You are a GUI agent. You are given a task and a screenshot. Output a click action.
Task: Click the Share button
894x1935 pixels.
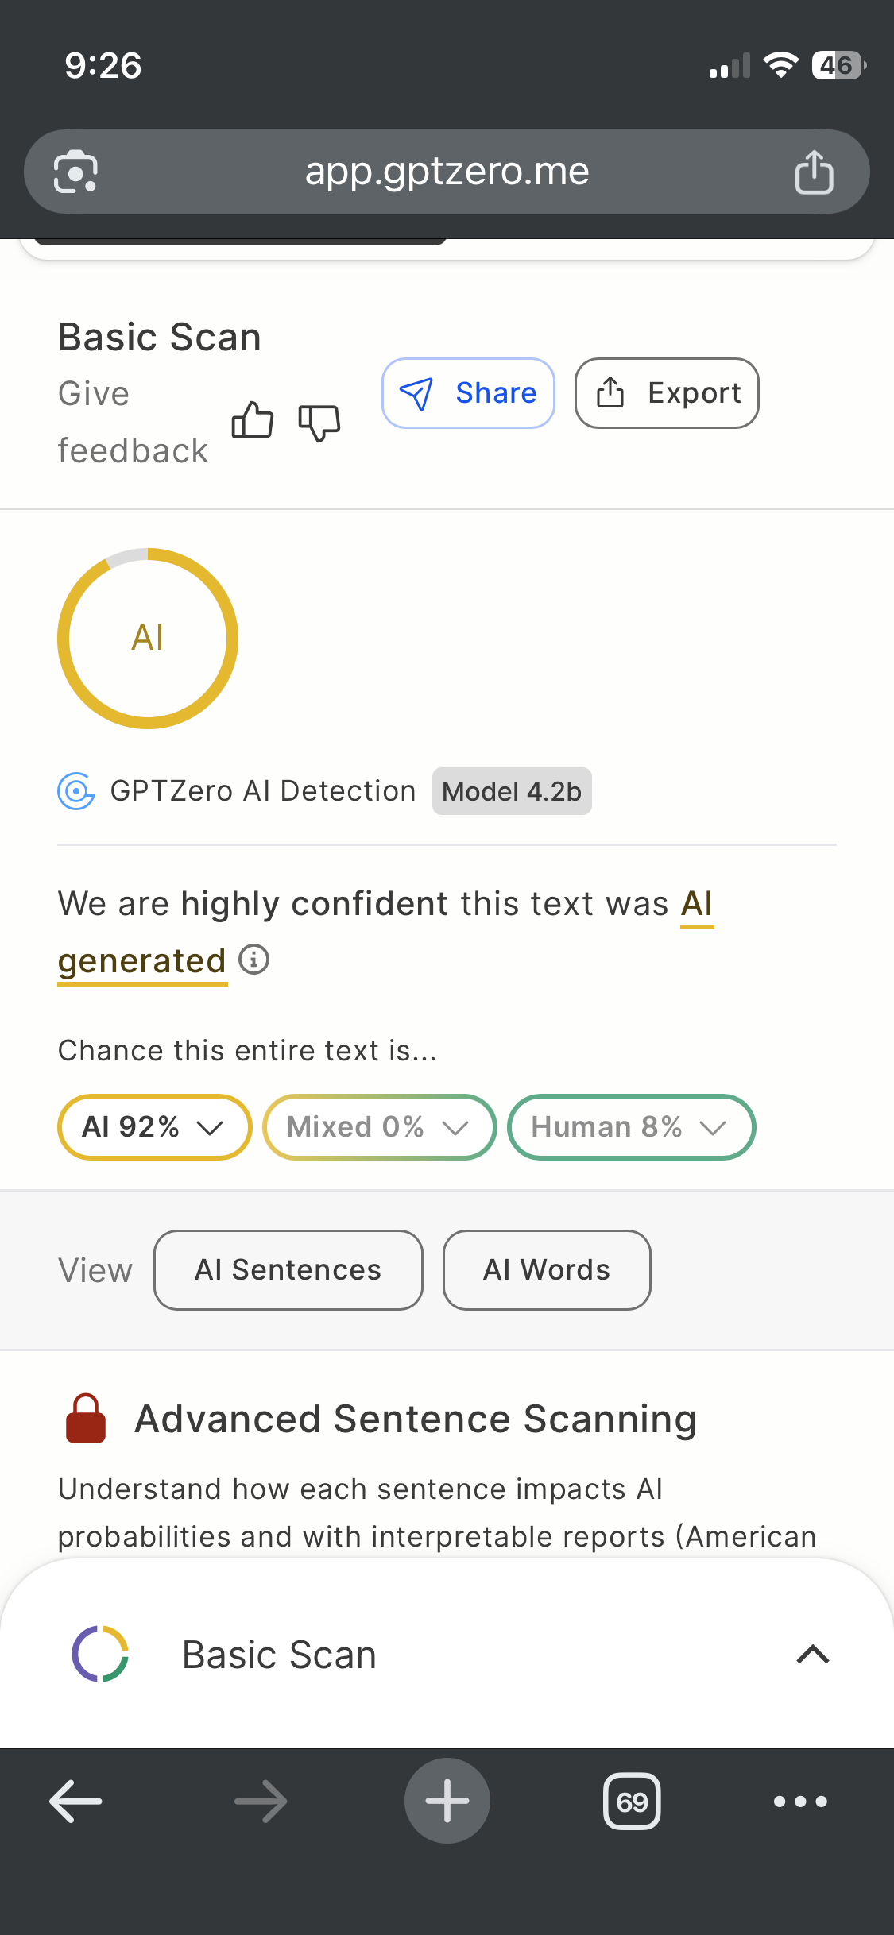468,393
